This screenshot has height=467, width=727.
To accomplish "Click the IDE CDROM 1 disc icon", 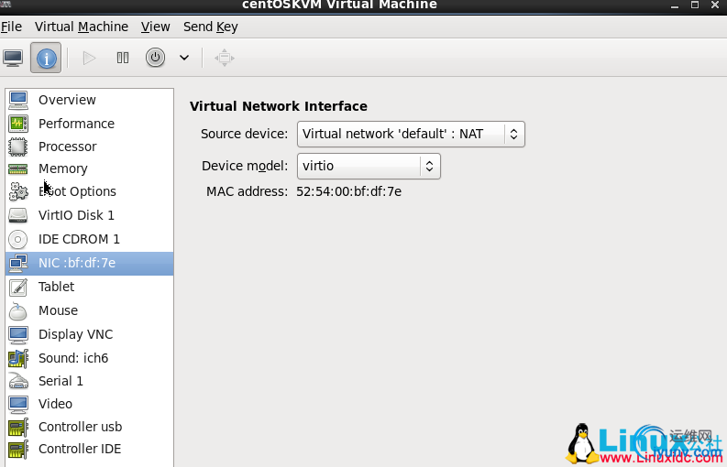I will coord(18,239).
